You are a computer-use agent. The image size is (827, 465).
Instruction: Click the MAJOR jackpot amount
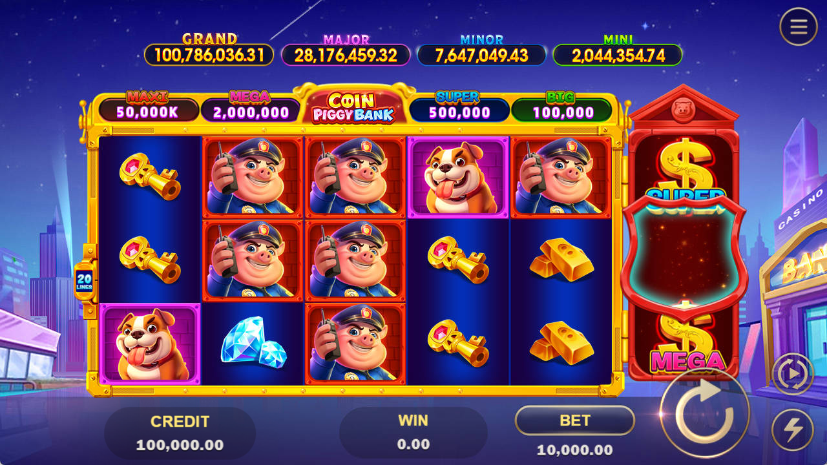click(346, 55)
